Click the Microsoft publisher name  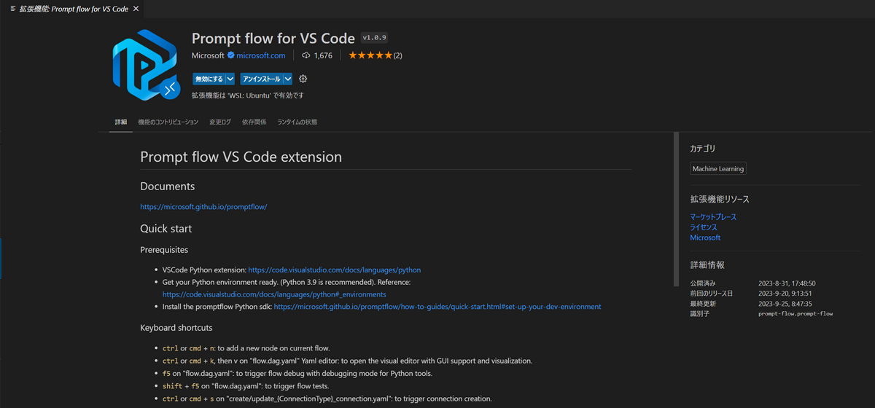click(x=208, y=55)
